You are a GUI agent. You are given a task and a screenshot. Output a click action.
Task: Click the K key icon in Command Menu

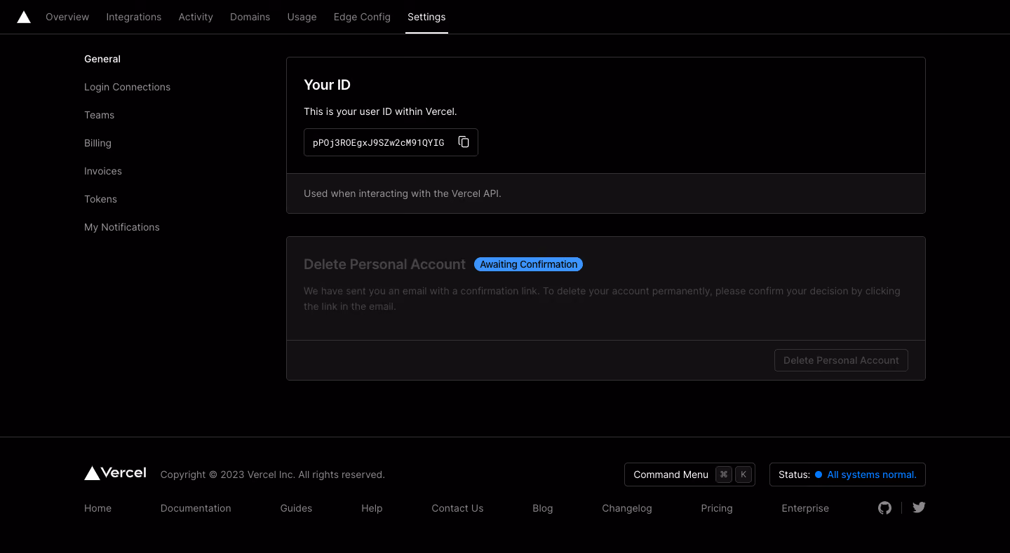click(743, 475)
